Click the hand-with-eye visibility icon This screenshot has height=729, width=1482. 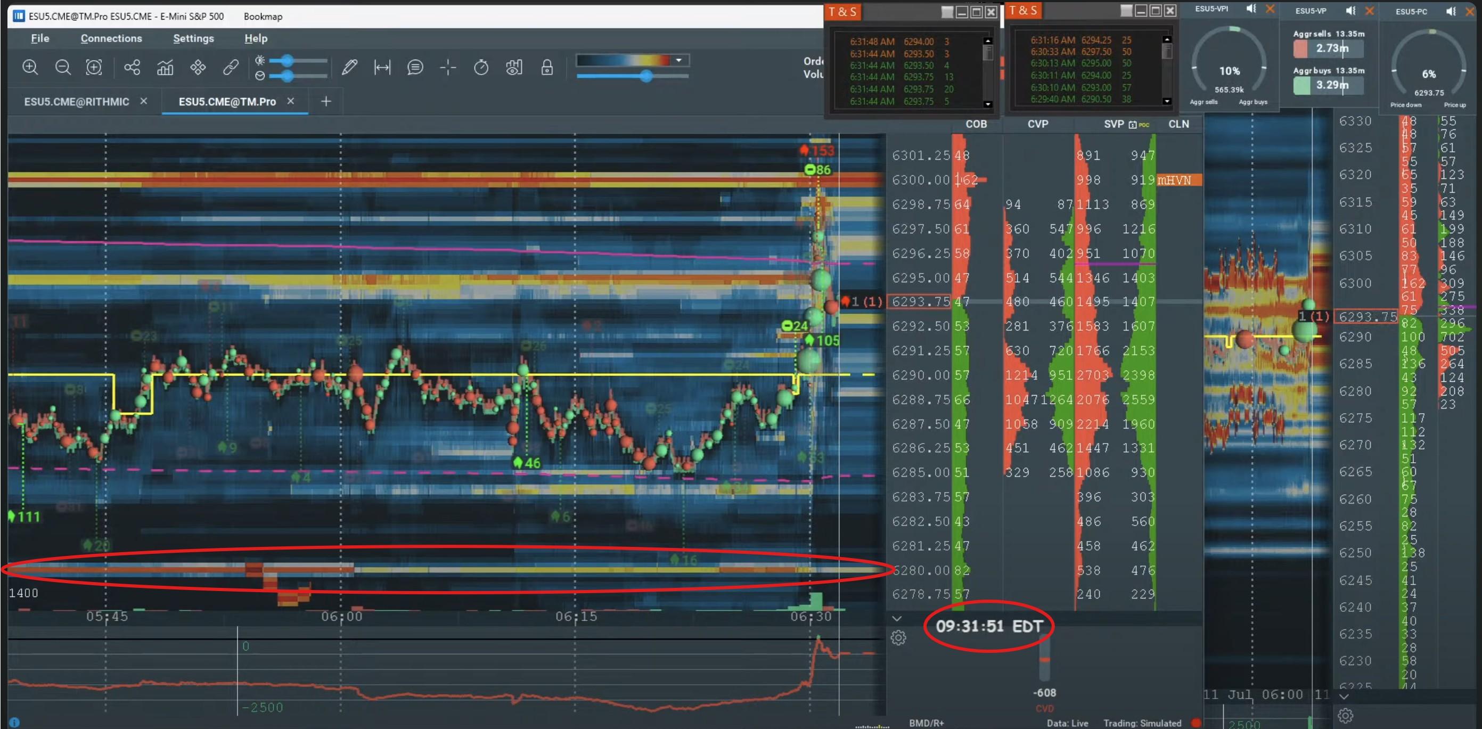(x=514, y=67)
